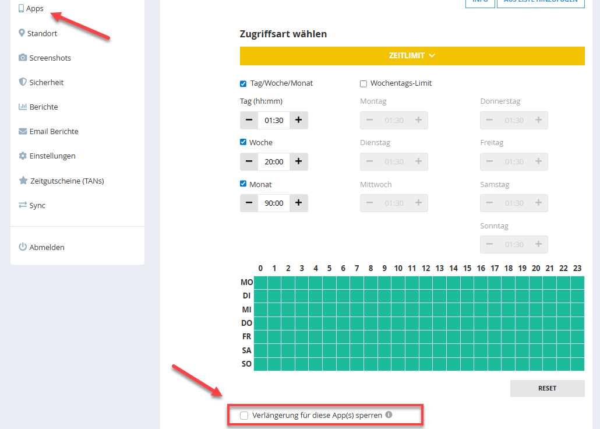Click the bar chart icon beside Berichte
Screen dimensions: 600x429
point(23,107)
